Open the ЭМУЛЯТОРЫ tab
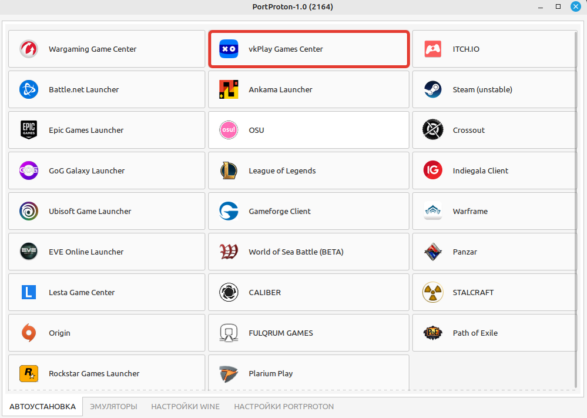 pyautogui.click(x=113, y=406)
